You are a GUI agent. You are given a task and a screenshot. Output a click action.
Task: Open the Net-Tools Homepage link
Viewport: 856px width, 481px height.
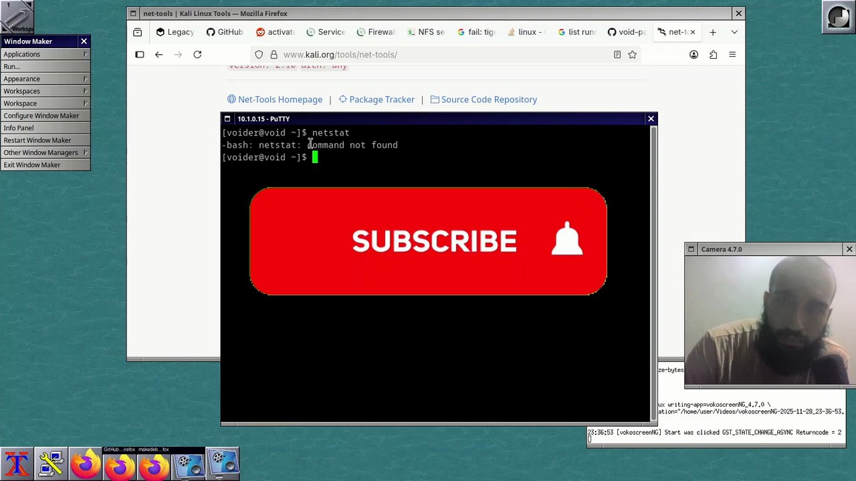274,100
